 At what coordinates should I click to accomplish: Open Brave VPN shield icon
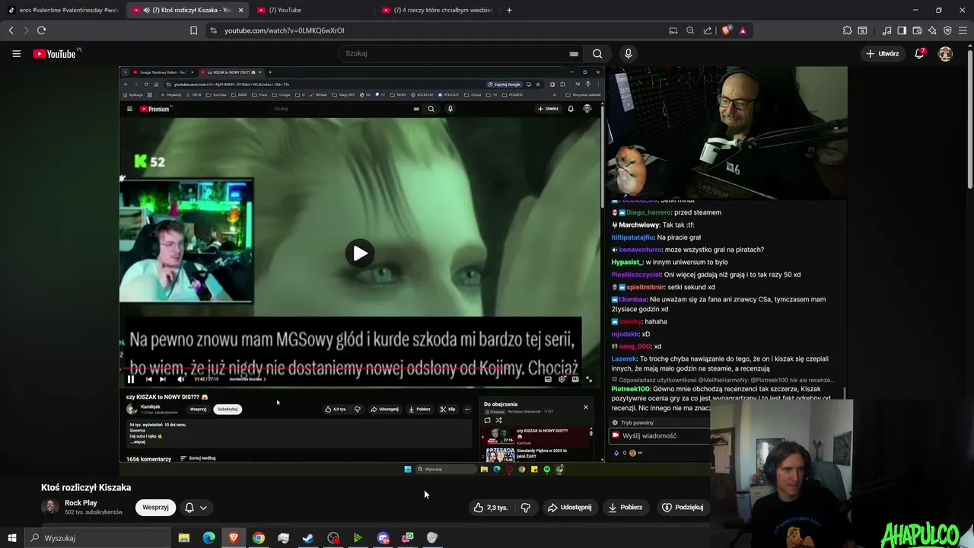pos(947,30)
